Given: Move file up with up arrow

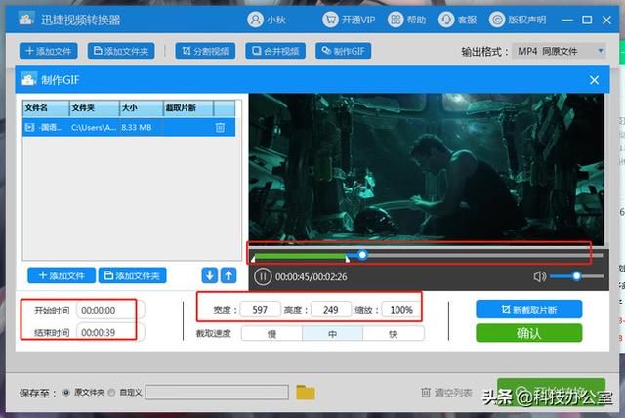Looking at the screenshot, I should (x=229, y=275).
